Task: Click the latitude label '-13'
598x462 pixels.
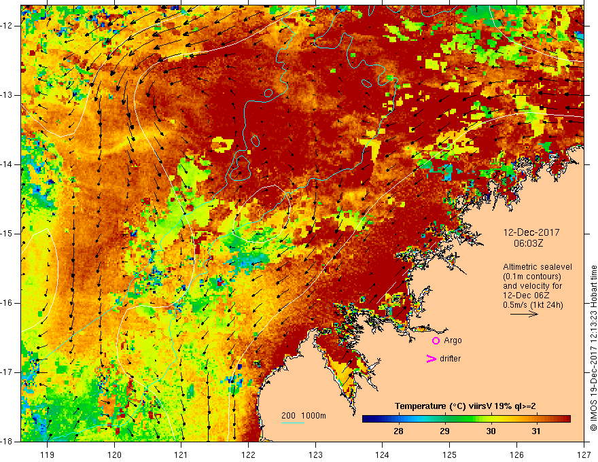Action: coord(7,95)
